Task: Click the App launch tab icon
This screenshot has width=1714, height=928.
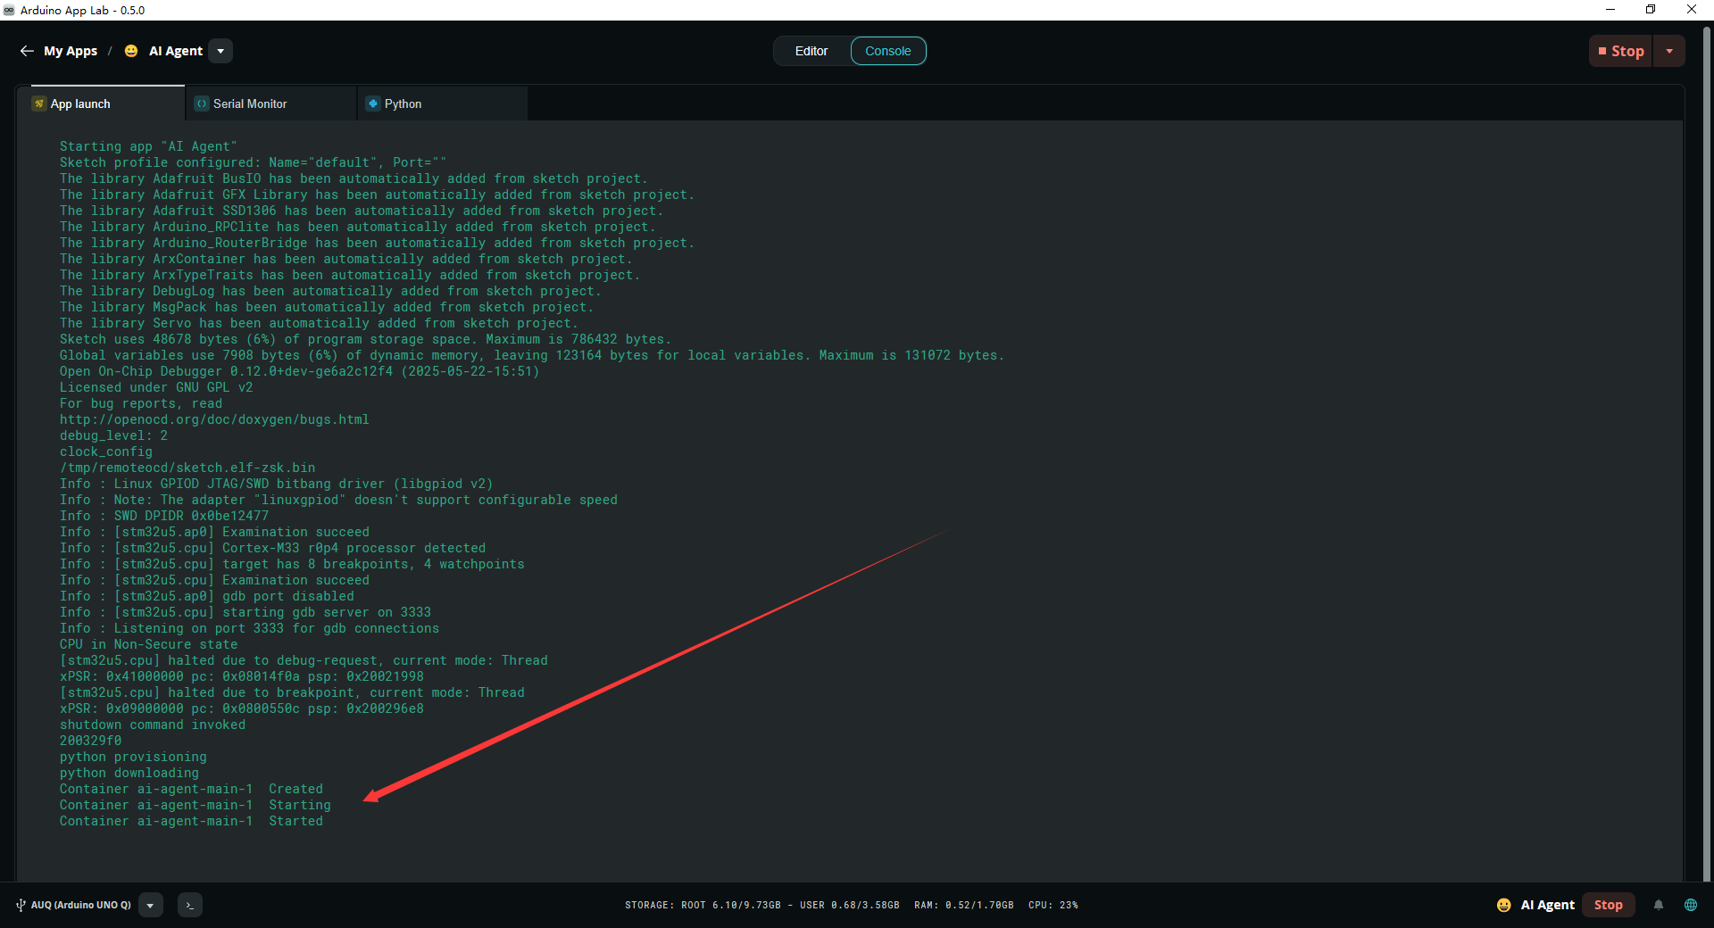Action: [39, 104]
